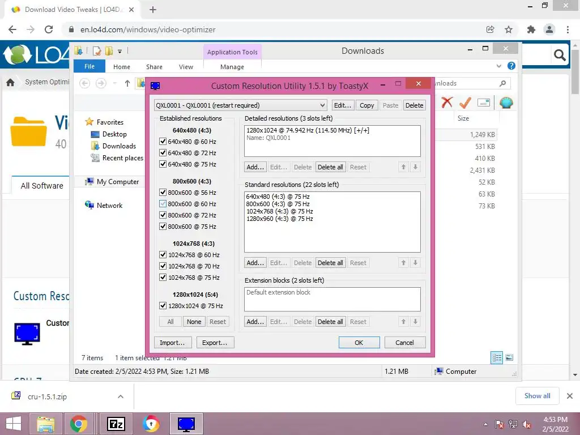Click None under established resolutions
This screenshot has height=435, width=580.
tap(194, 322)
